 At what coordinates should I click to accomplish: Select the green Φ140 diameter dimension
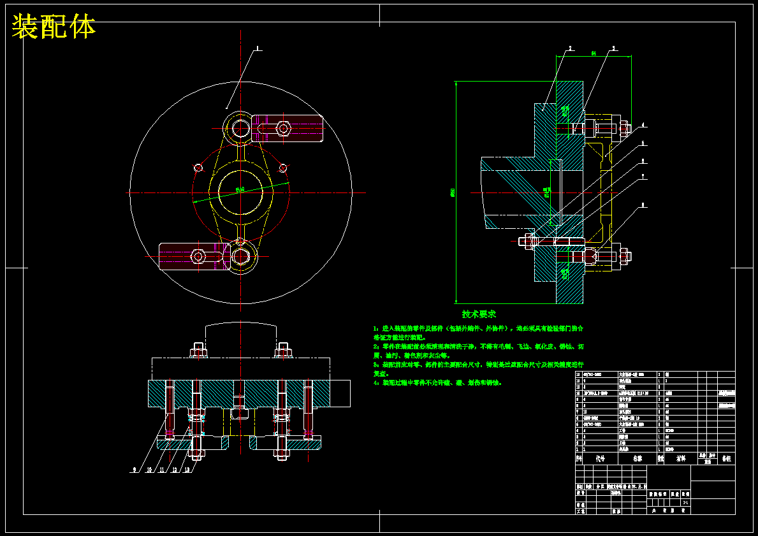coord(240,189)
